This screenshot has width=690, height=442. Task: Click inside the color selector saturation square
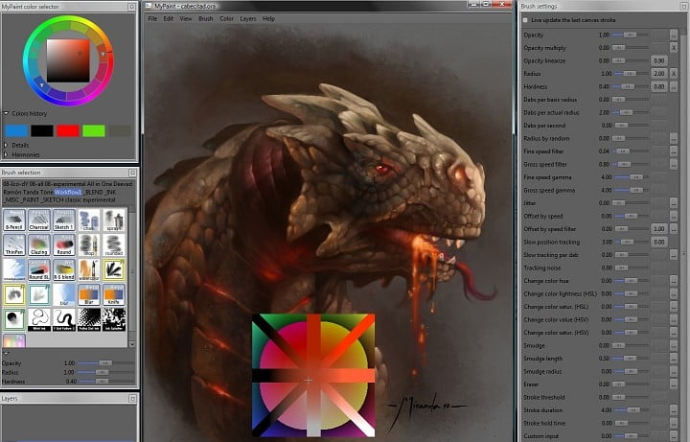click(68, 60)
